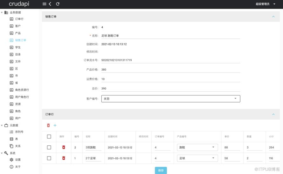
Task: Click the chart icon next to 用户
Action: click(x=11, y=118)
